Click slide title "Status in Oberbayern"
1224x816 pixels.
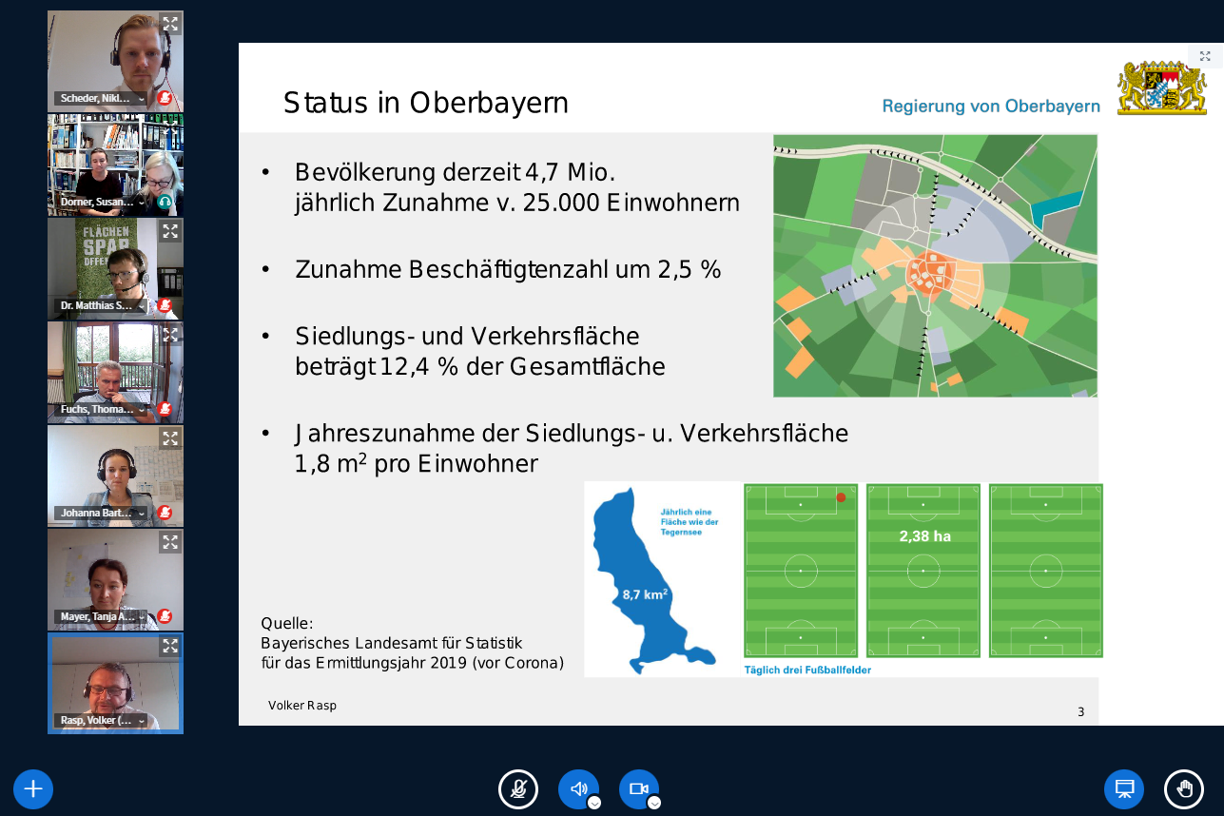coord(426,103)
